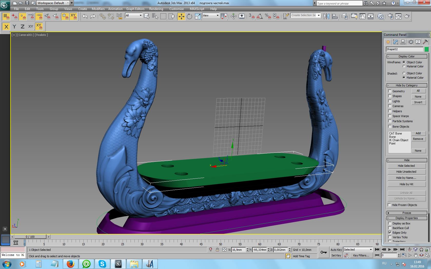Click the Mirror tool in the toolbar
Screen dimensions: 431x269
click(x=326, y=16)
